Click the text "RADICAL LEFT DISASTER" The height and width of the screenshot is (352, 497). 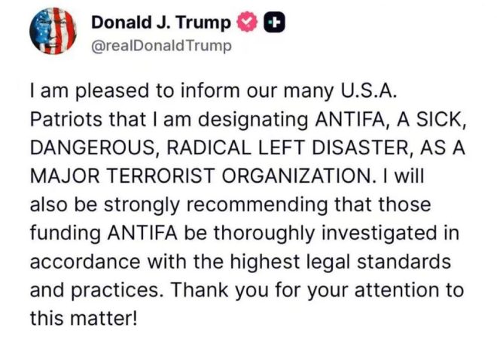click(x=287, y=147)
